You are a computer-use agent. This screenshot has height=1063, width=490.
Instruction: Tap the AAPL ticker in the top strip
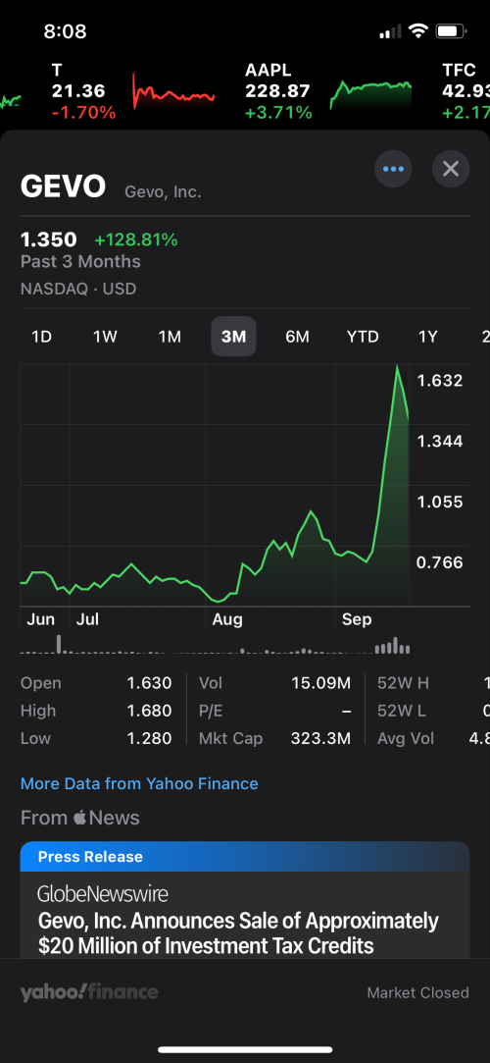(278, 91)
